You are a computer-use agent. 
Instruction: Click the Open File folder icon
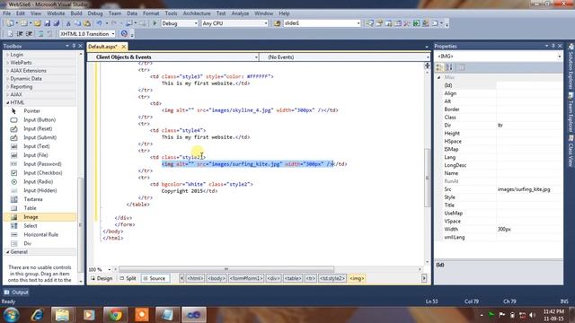[38, 23]
